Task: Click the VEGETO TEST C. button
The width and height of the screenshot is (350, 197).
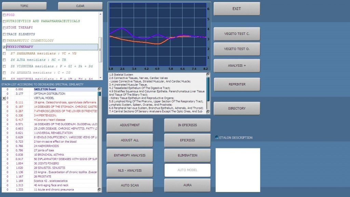Action: tap(237, 34)
